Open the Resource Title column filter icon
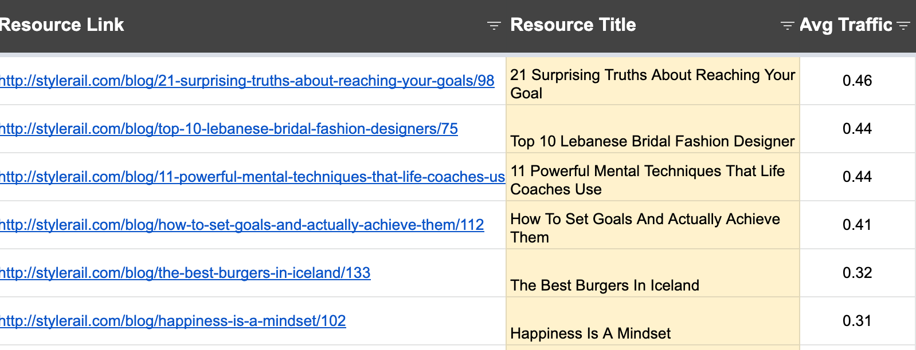Screen dimensions: 916x350 787,25
